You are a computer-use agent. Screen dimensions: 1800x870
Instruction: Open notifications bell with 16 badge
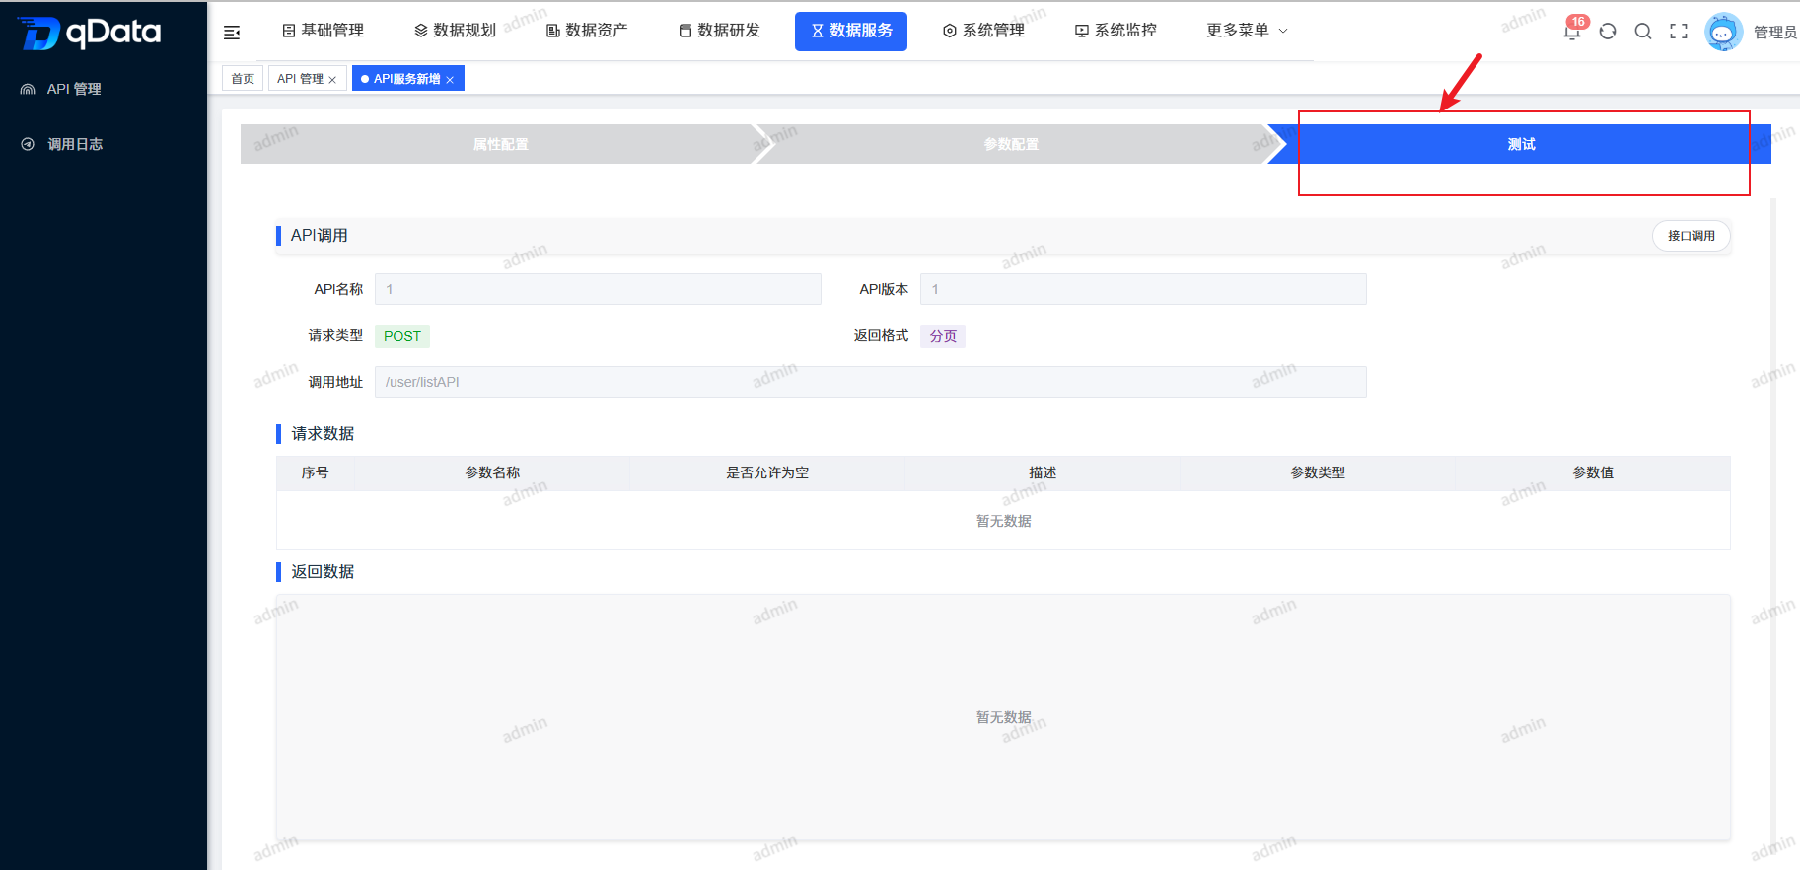pos(1572,31)
